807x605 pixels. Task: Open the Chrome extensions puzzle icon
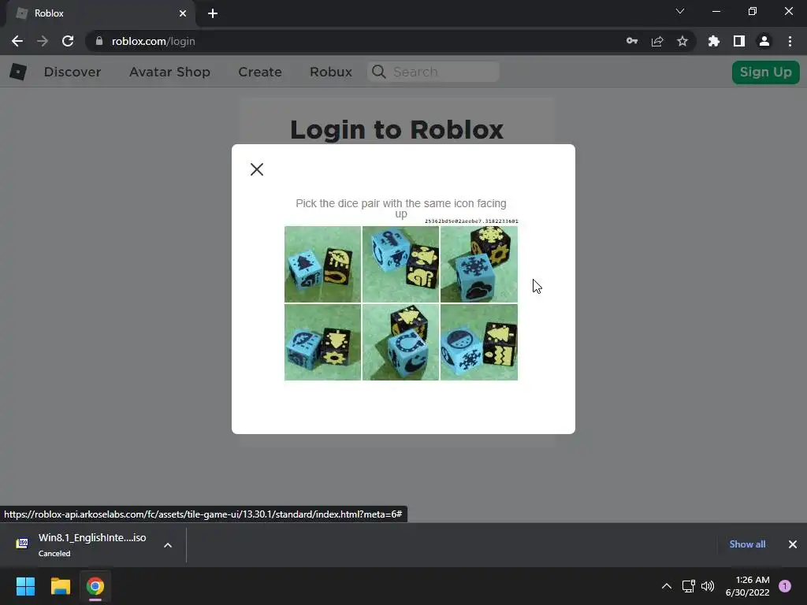(714, 41)
